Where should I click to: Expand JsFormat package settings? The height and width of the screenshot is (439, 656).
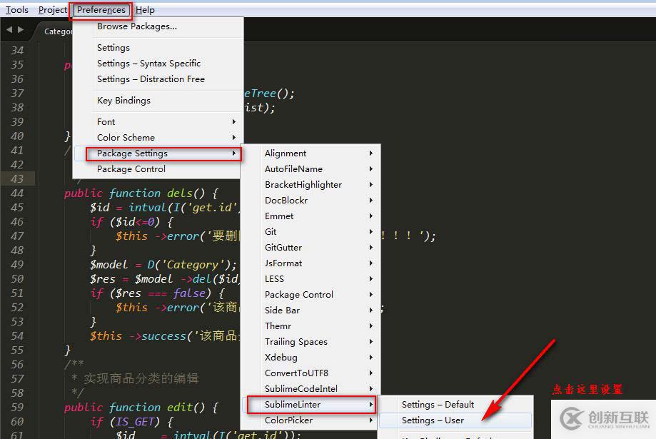pyautogui.click(x=311, y=263)
